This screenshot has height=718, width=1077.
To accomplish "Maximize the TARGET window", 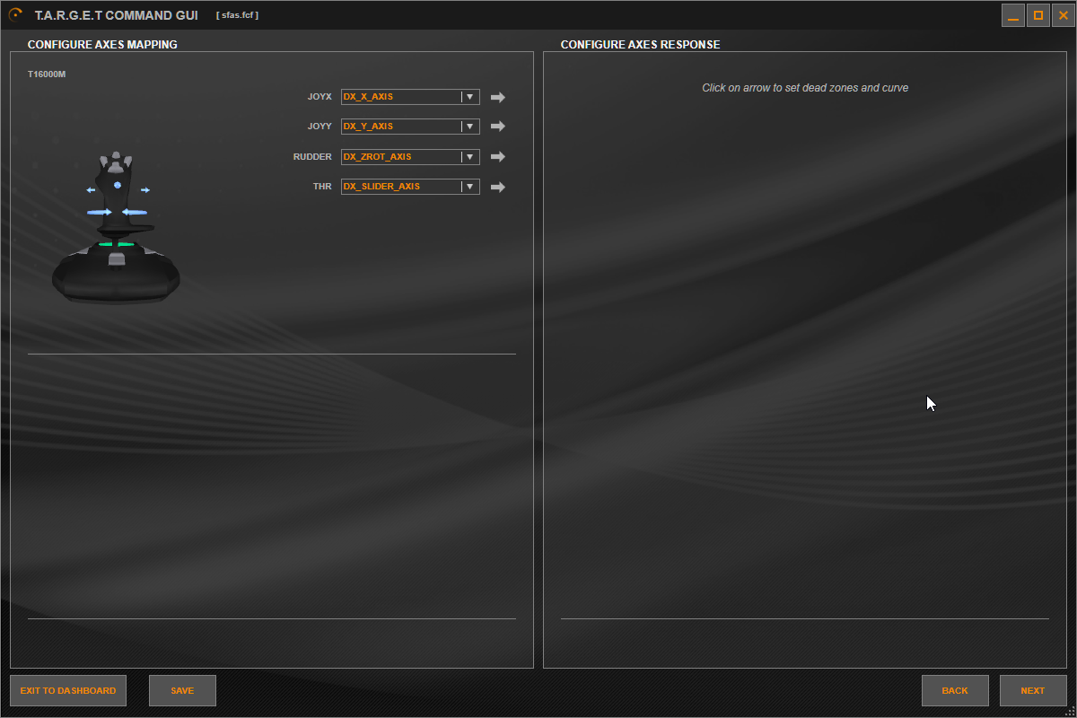I will (1038, 15).
